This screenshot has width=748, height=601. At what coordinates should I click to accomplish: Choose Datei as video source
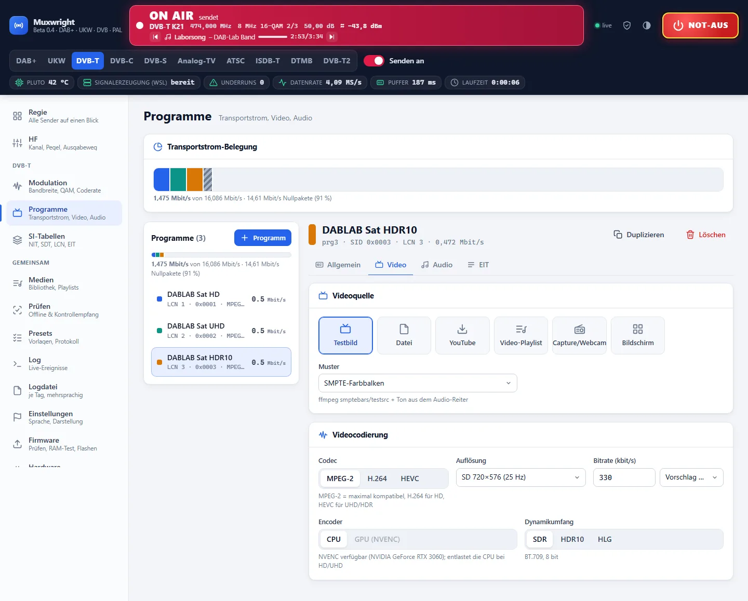[x=404, y=335]
